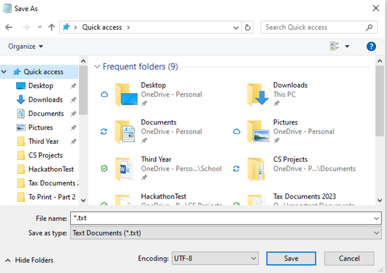Collapse the Quick access tree node

4,72
